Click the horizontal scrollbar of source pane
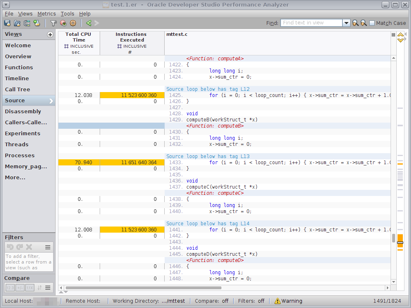Screen dimensions: 411x308 click(x=143, y=288)
